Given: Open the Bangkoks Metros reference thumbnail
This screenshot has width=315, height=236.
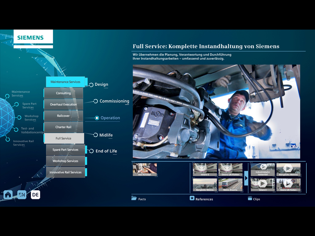Looking at the screenshot, I should coord(205,185).
